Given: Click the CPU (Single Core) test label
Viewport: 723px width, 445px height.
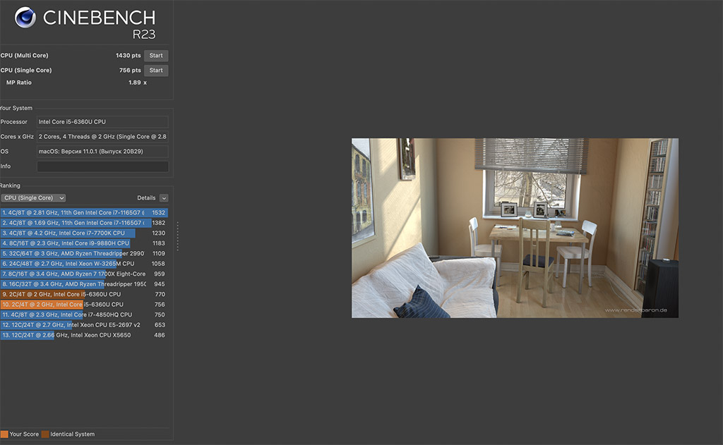Looking at the screenshot, I should tap(26, 71).
